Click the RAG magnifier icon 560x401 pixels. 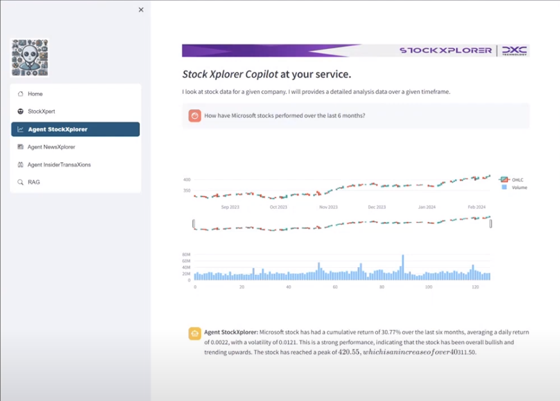[21, 182]
